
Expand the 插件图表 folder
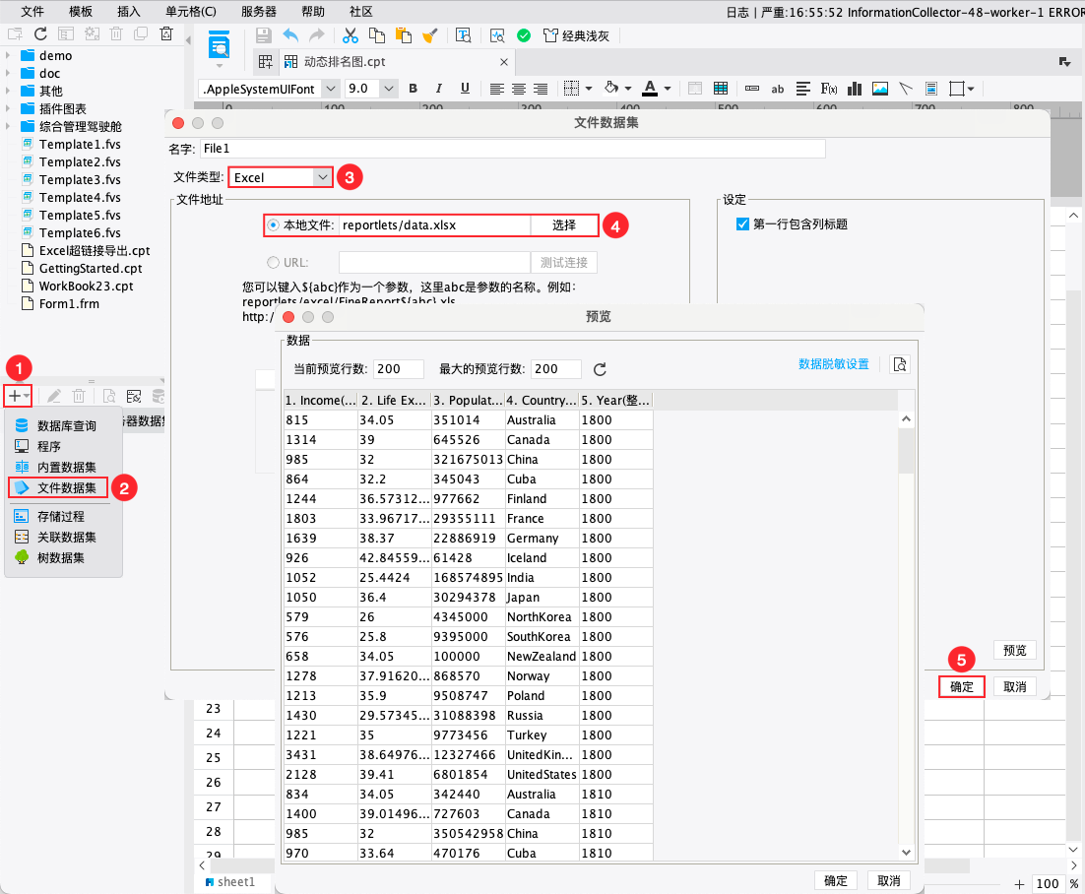coord(8,108)
